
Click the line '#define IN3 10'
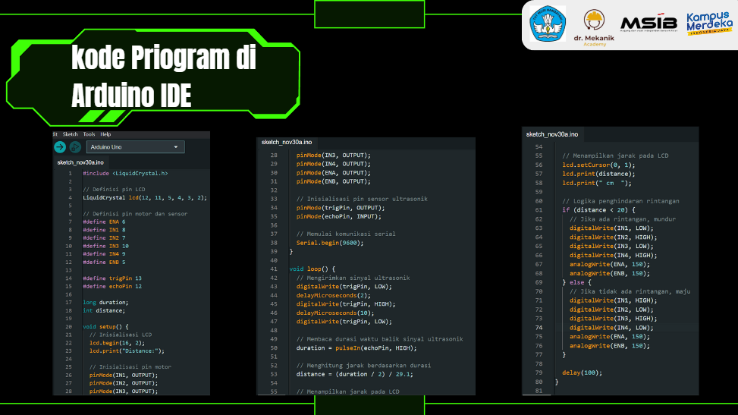pyautogui.click(x=106, y=246)
